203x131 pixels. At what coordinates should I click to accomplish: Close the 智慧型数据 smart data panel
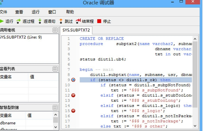coord(55,108)
